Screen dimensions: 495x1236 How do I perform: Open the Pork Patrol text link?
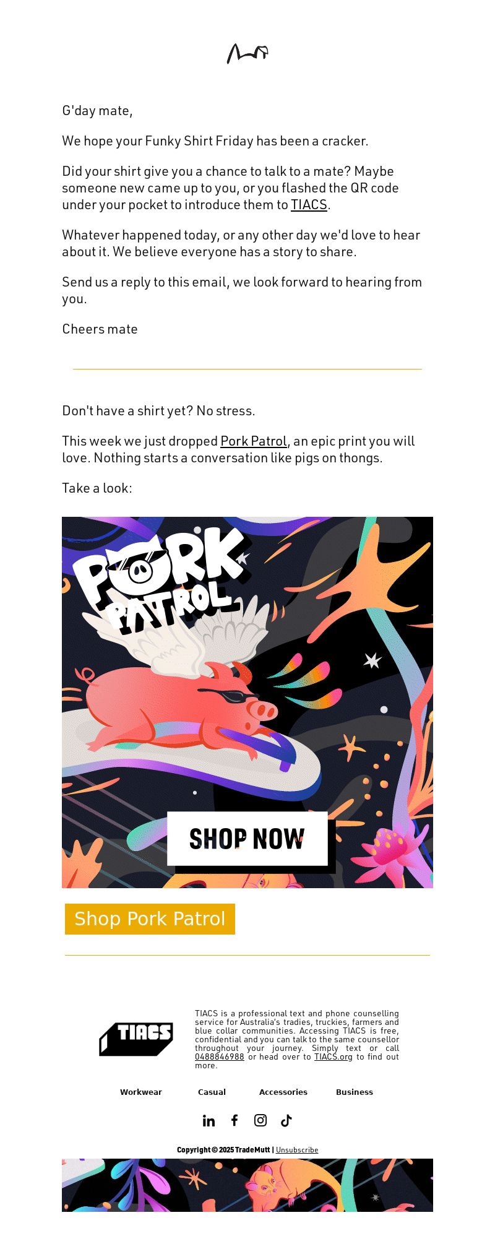[254, 441]
